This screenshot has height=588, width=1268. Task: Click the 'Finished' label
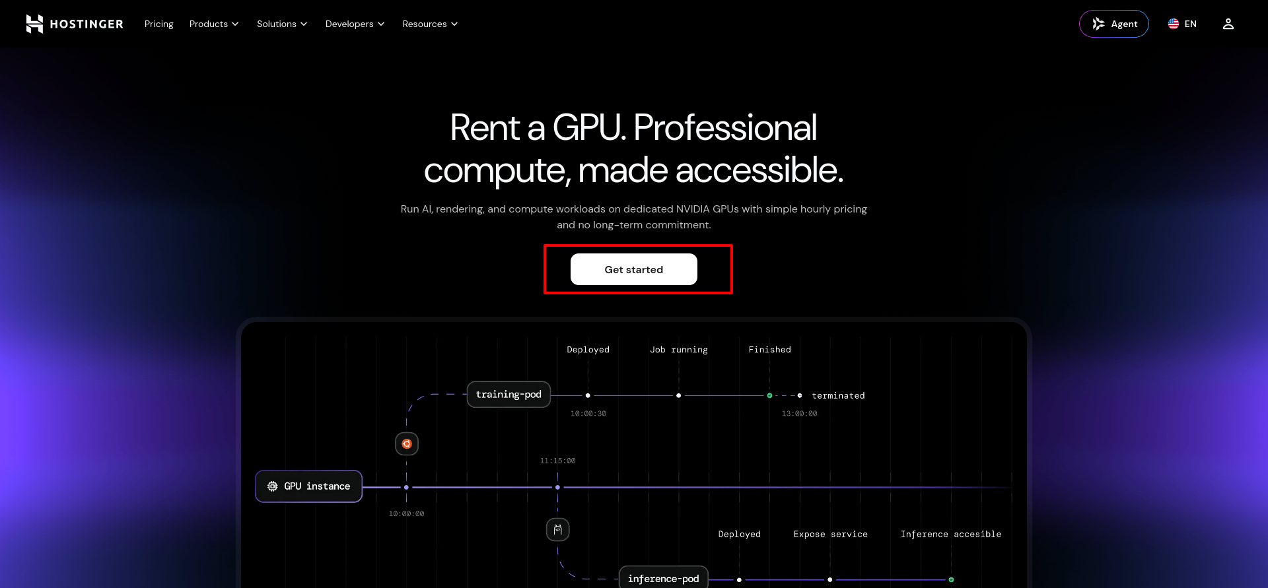point(769,350)
